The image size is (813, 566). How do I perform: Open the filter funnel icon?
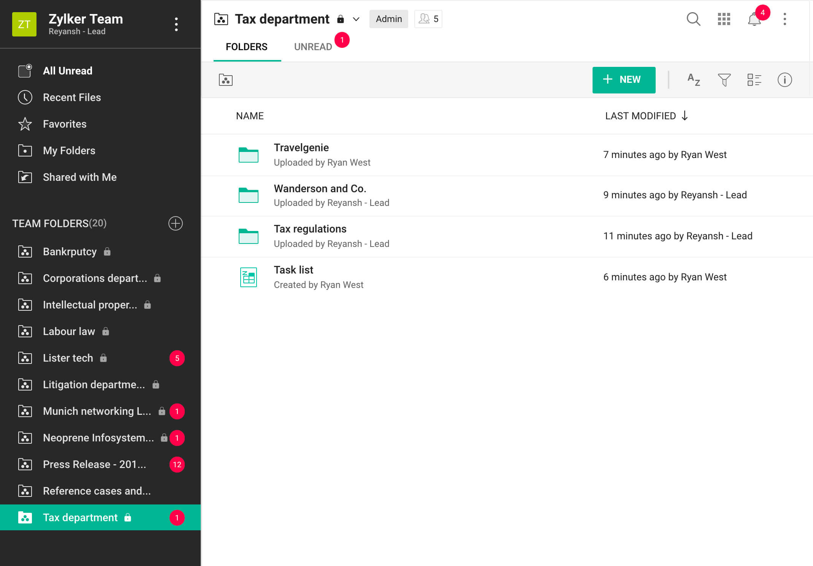click(x=724, y=80)
